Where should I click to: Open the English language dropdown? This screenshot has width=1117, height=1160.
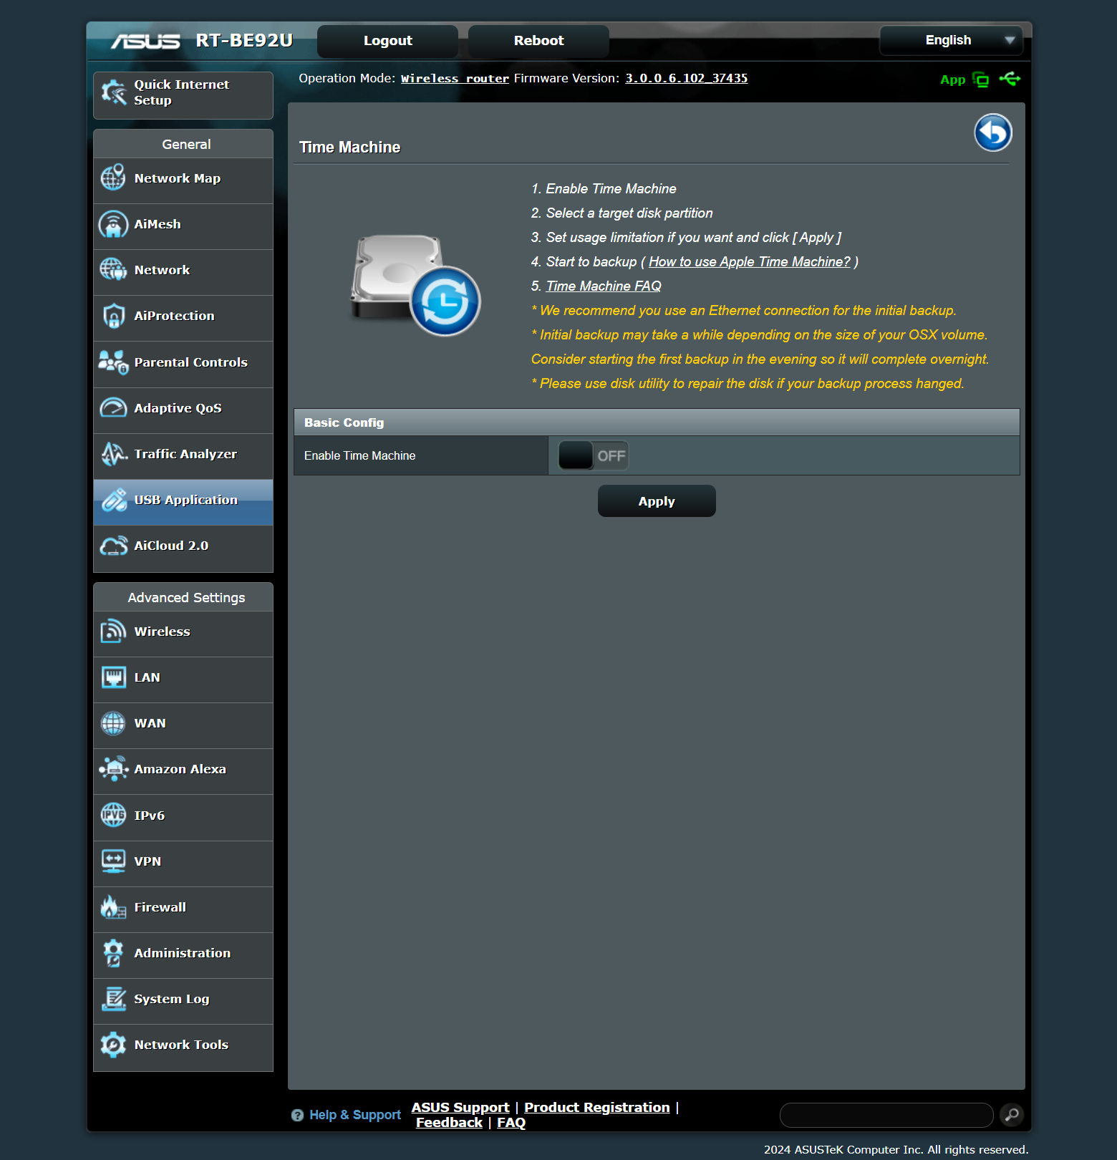[951, 40]
